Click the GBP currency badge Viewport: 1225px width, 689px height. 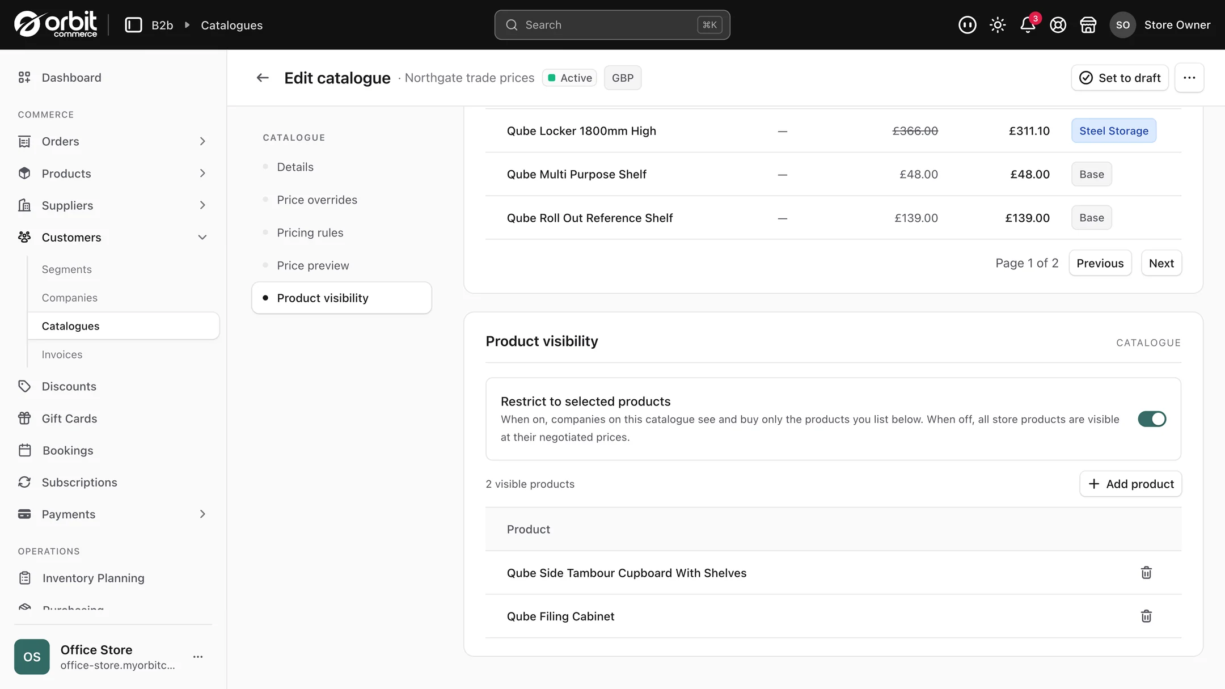coord(622,78)
